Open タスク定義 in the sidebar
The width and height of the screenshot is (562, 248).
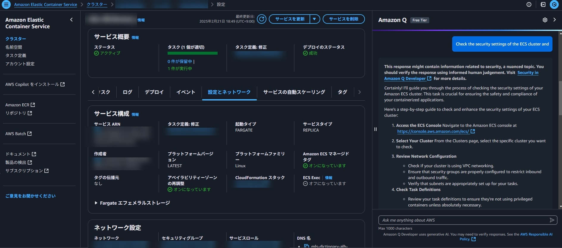pyautogui.click(x=16, y=56)
